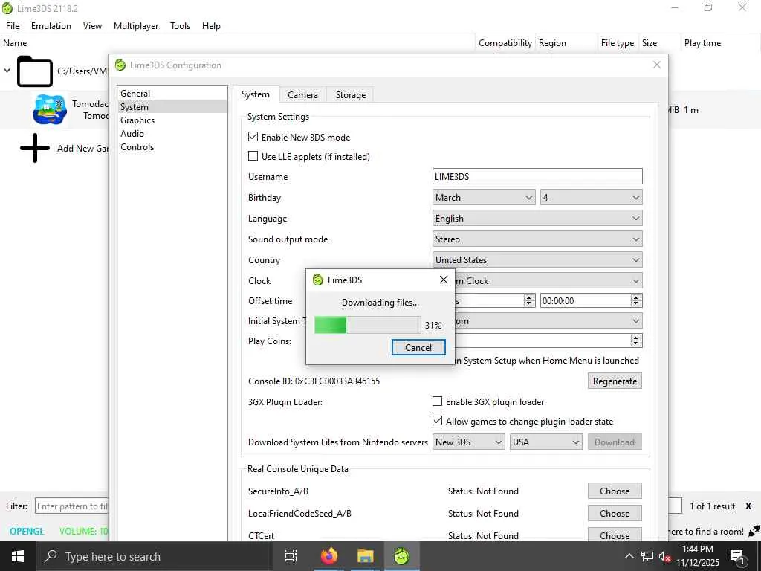Click the Lime3DS taskbar icon

click(401, 556)
